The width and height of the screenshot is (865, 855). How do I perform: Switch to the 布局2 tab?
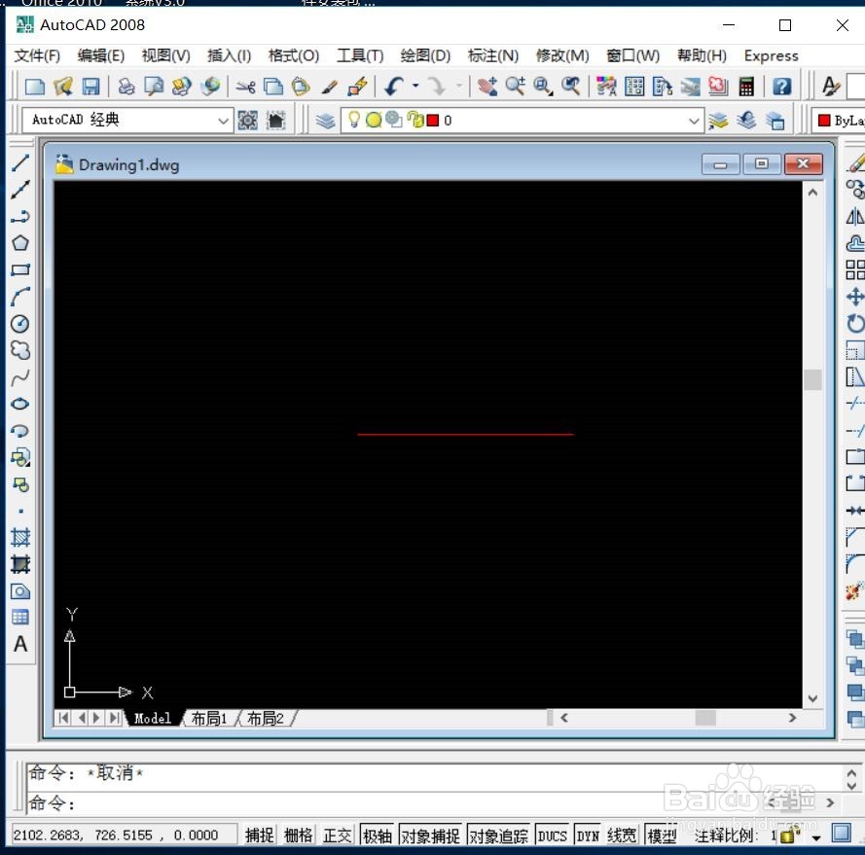click(266, 718)
